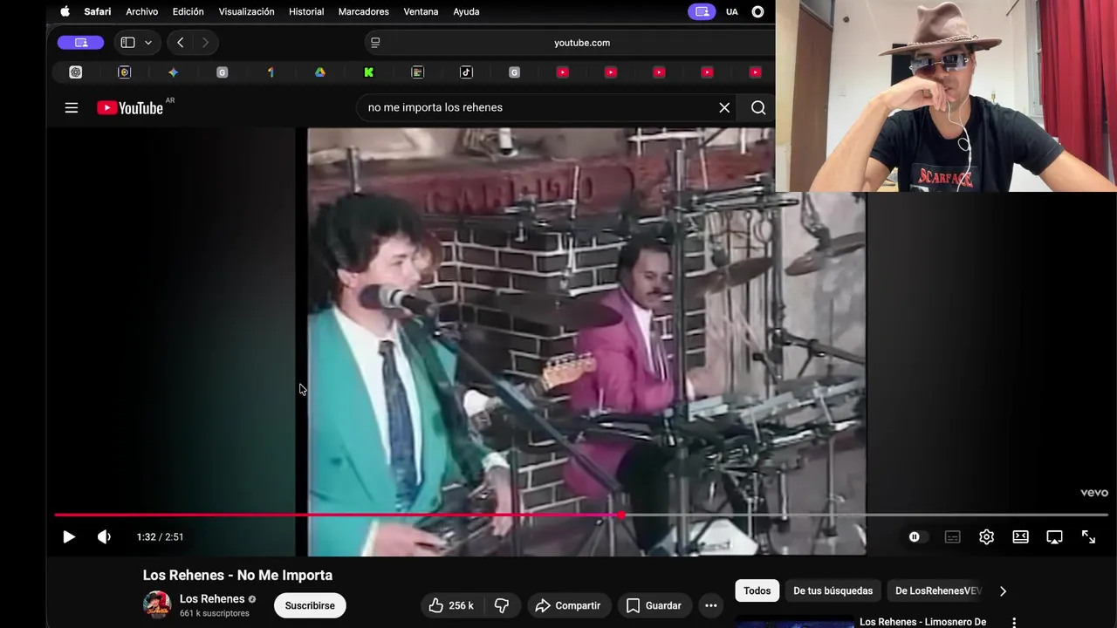Open the Los Rehenes channel avatar
The image size is (1117, 628).
coord(157,605)
